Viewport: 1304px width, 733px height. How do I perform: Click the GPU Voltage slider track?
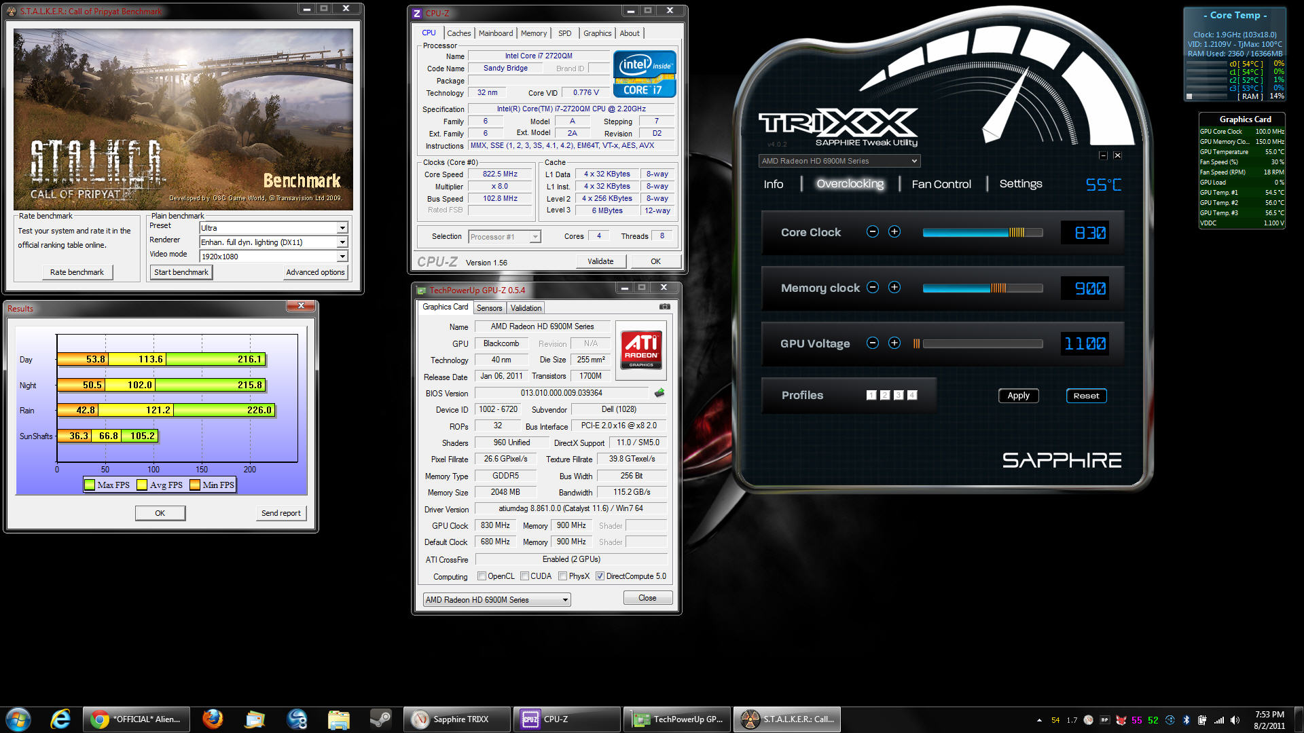coord(982,343)
